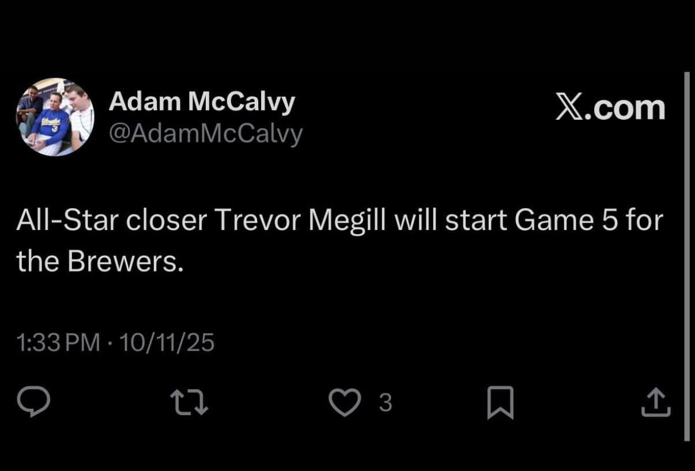Viewport: 695px width, 471px height.
Task: Open the @AdamMcCalvy handle link
Action: (x=206, y=134)
